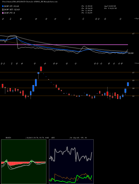This screenshot has width=139, height=184.
Task: Select the 'DOW PT: 0' legend text
Action: 9,13
